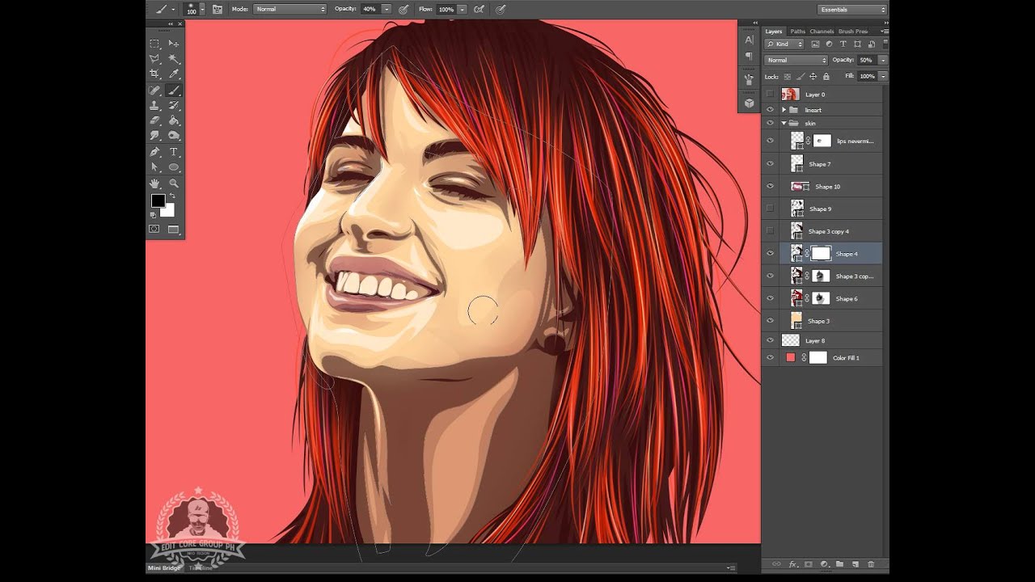The width and height of the screenshot is (1035, 582).
Task: Collapse the skin group
Action: click(784, 123)
